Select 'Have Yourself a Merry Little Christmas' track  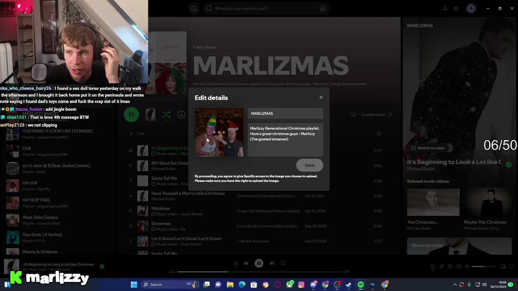tap(188, 193)
